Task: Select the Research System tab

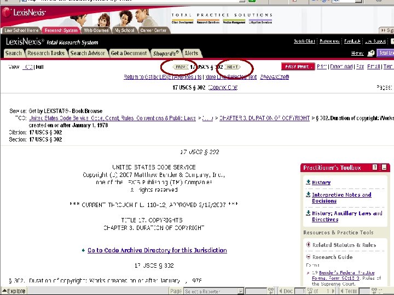Action: [x=61, y=31]
